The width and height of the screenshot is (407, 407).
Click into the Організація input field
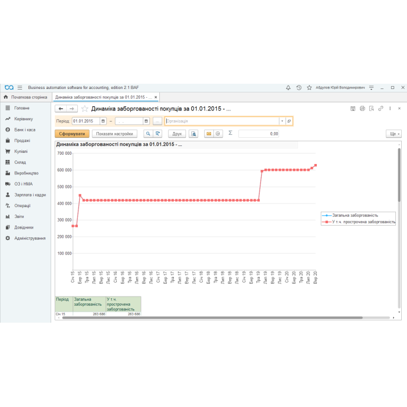pyautogui.click(x=221, y=121)
